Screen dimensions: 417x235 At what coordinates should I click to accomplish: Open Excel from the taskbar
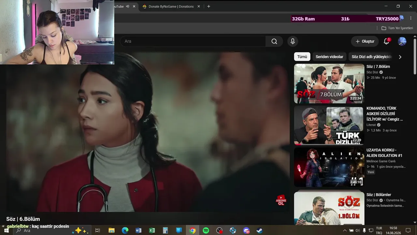tap(152, 230)
